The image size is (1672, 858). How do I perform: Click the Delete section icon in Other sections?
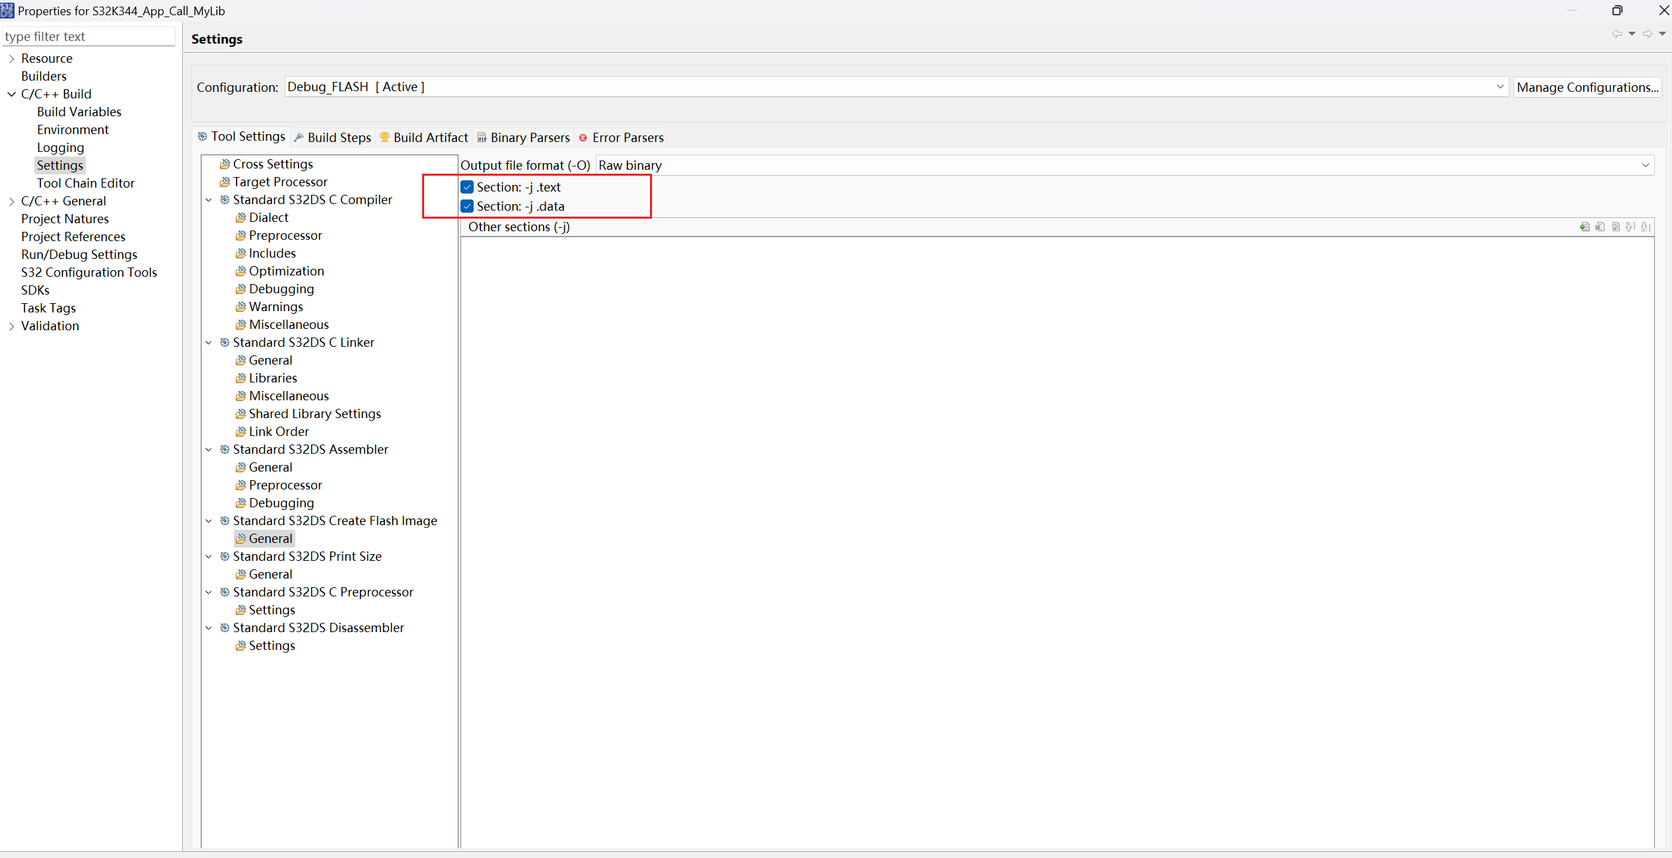[x=1600, y=227]
